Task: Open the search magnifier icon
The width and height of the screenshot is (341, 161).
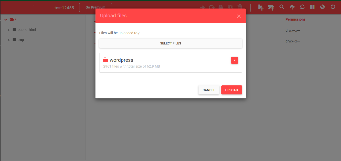Action: (282, 7)
